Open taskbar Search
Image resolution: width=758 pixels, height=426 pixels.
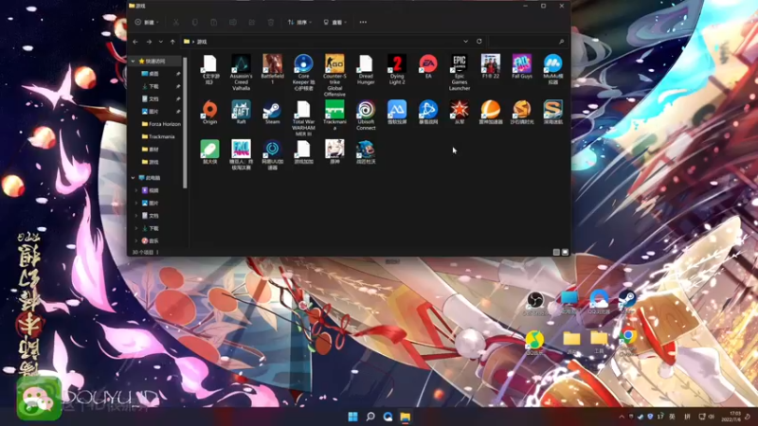point(370,417)
